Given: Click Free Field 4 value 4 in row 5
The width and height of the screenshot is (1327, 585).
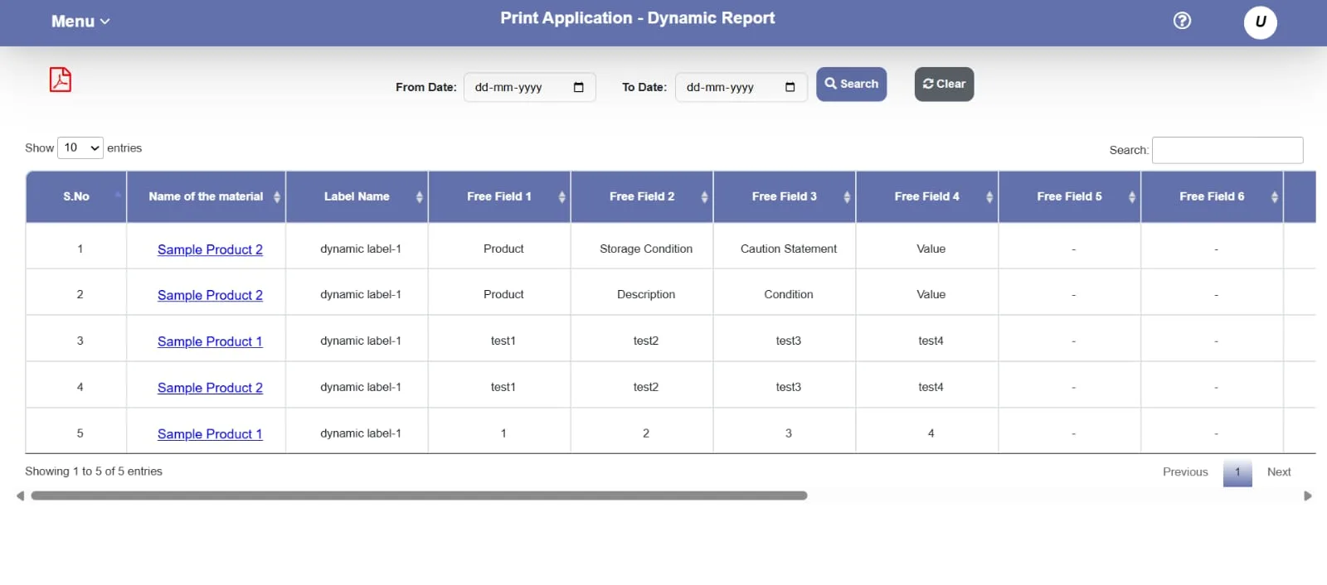Looking at the screenshot, I should tap(927, 431).
